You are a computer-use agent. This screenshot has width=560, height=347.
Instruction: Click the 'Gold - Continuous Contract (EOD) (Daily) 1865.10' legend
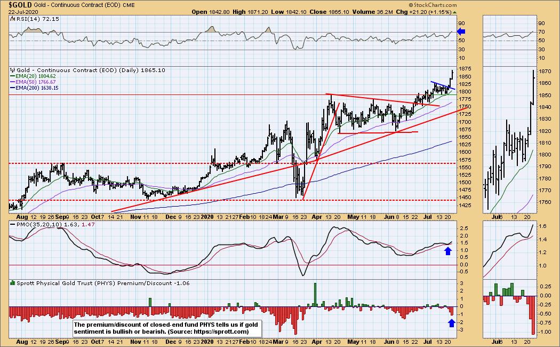[91, 70]
